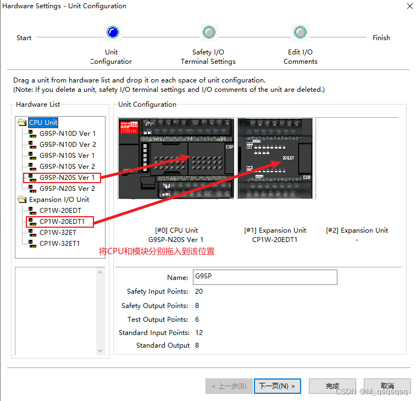416x401 pixels.
Task: Click the Safety Input Points value 20
Action: (x=199, y=292)
